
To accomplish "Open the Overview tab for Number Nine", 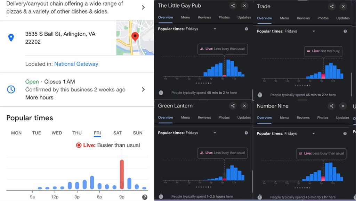I will (x=264, y=118).
